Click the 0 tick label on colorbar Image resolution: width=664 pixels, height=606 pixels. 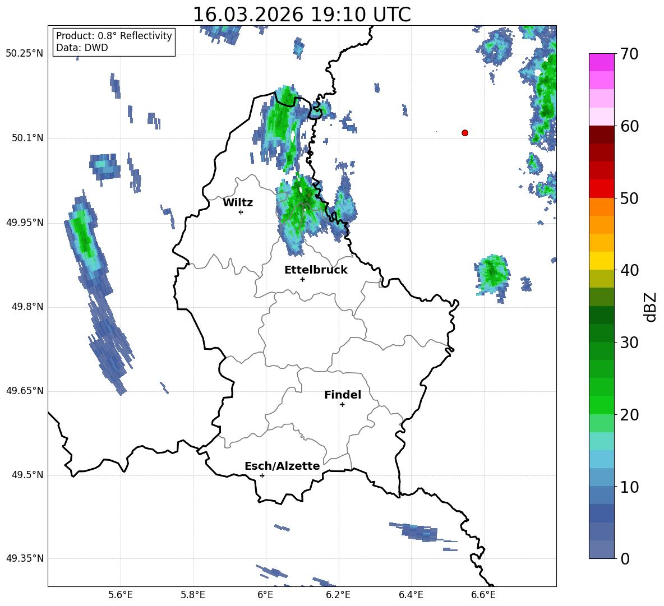(x=625, y=558)
